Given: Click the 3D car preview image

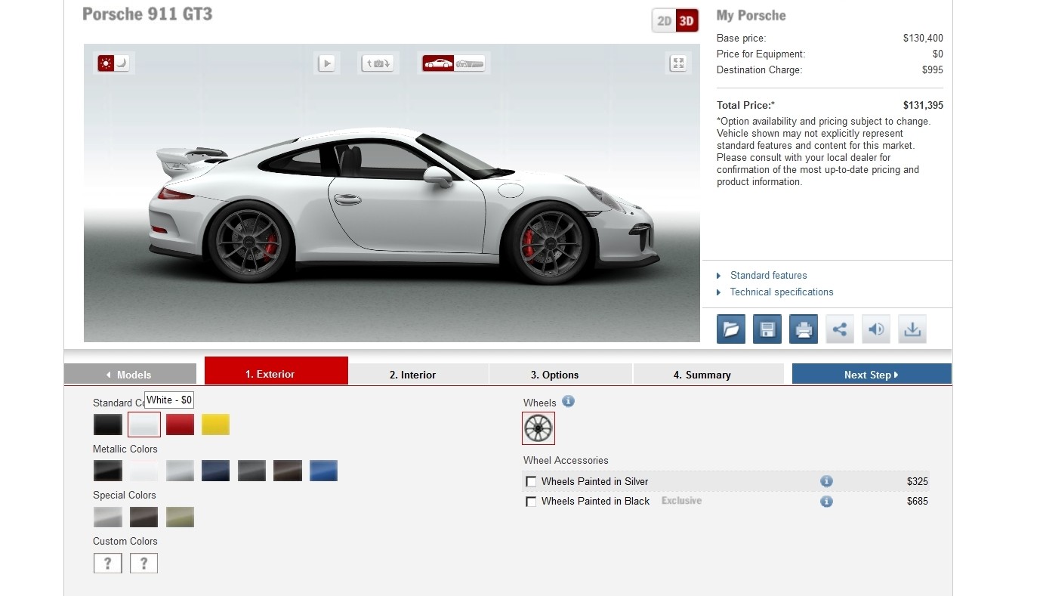Looking at the screenshot, I should (x=391, y=193).
